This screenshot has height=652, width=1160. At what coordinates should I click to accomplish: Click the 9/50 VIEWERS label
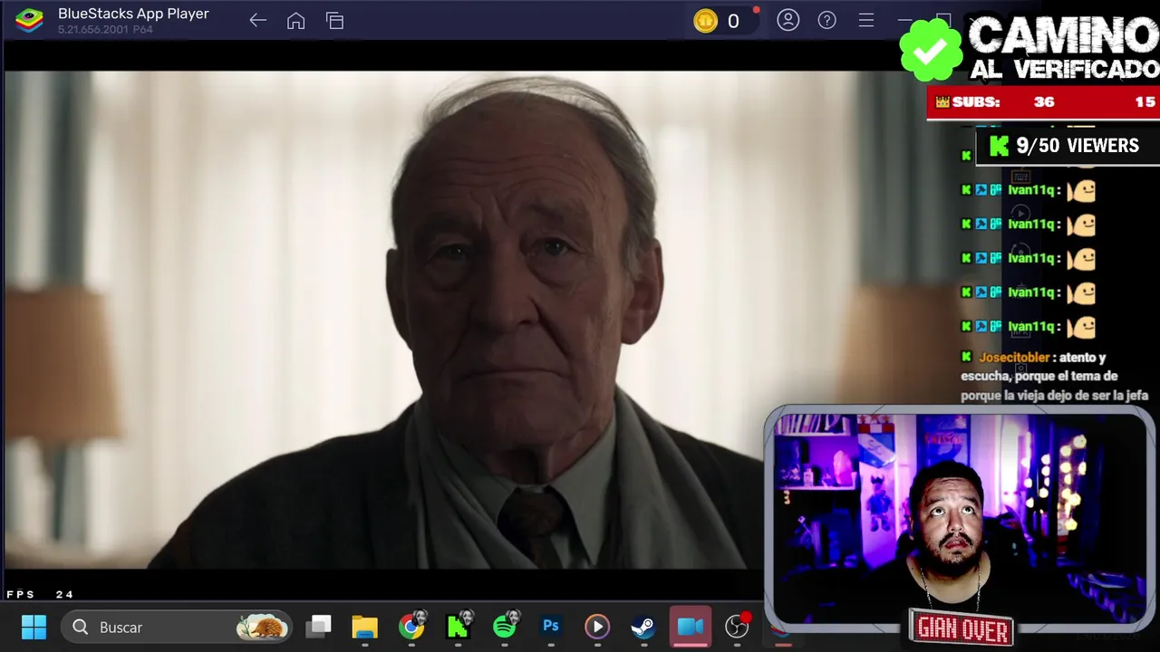pyautogui.click(x=1077, y=146)
